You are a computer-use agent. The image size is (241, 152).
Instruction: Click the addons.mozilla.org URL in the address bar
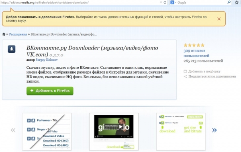pyautogui.click(x=45, y=2)
